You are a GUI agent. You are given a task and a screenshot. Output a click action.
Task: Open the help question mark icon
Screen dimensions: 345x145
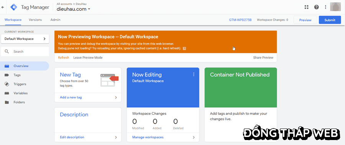tap(316, 7)
